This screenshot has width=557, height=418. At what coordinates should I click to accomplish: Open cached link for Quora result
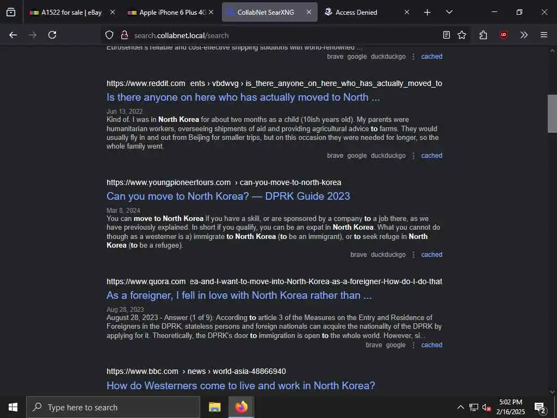431,345
